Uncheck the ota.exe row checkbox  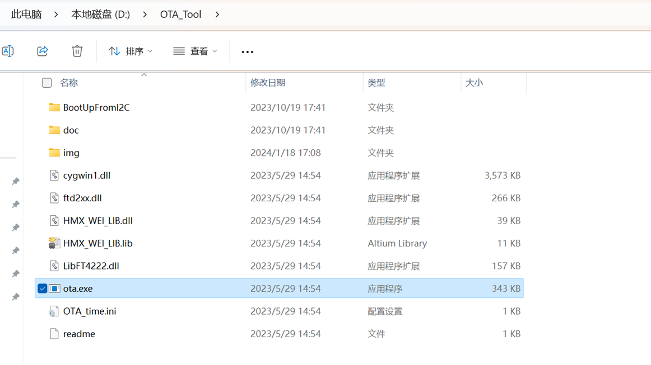pos(43,288)
